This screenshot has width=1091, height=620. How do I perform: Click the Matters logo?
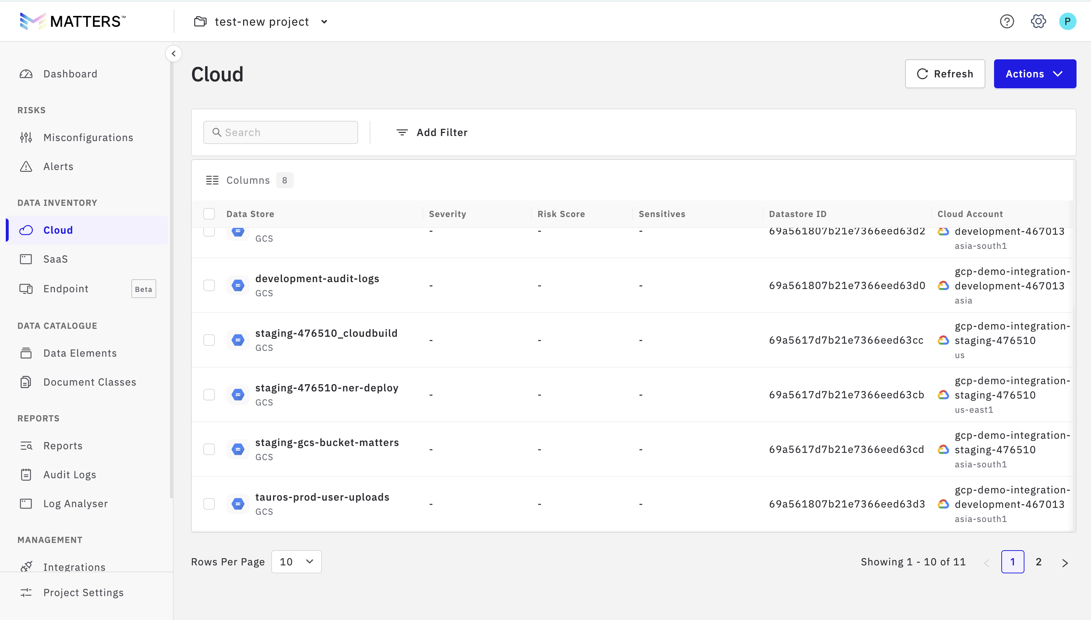[72, 21]
